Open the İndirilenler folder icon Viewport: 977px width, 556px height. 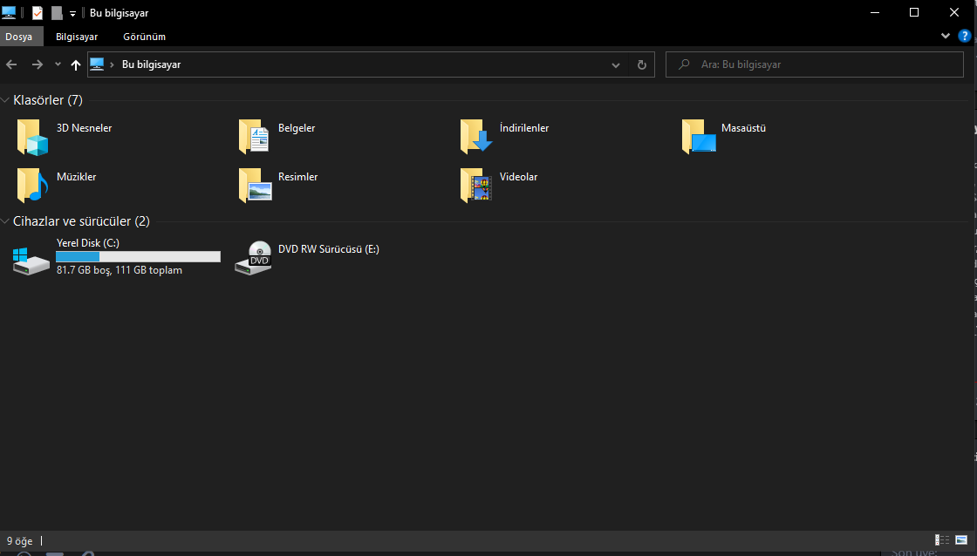(476, 137)
